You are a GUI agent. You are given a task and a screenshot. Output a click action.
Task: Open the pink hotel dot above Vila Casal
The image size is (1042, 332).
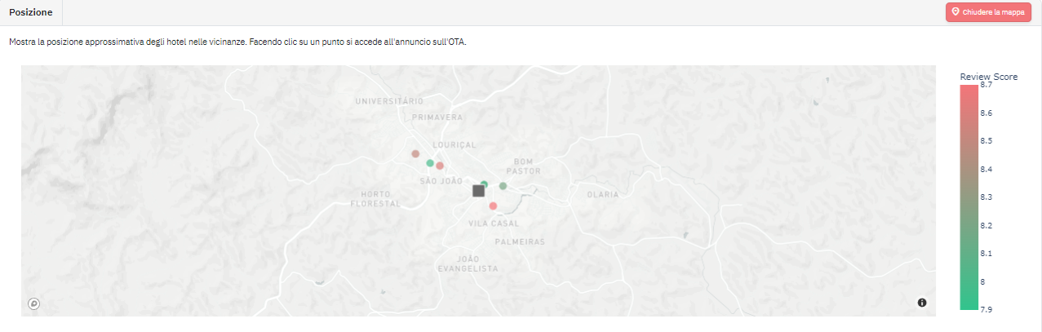(x=493, y=206)
